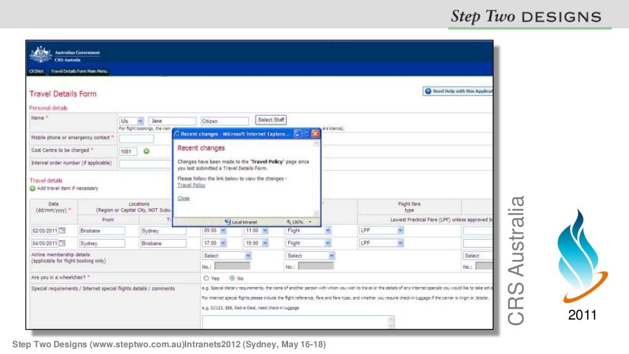The image size is (629, 354).
Task: Click Internet Explorer icon in popup title bar
Action: click(177, 134)
